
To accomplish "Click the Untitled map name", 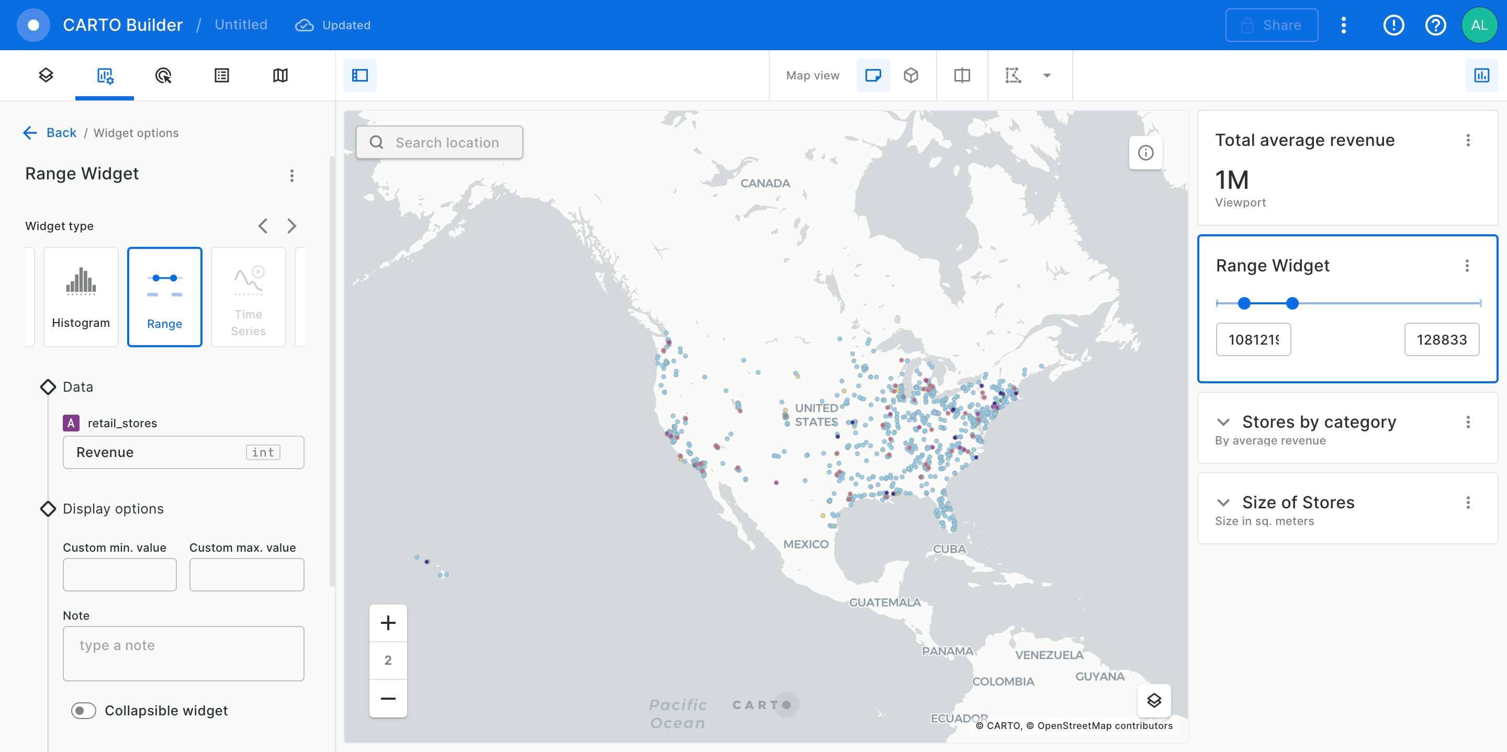I will pyautogui.click(x=241, y=25).
